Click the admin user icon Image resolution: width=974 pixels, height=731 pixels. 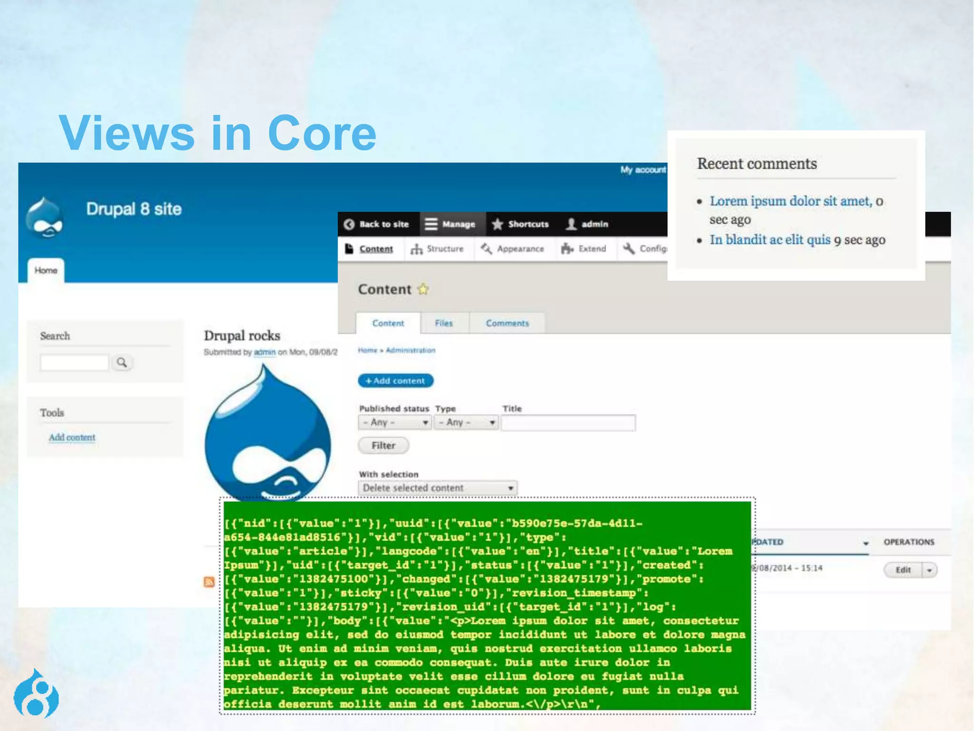pos(571,224)
